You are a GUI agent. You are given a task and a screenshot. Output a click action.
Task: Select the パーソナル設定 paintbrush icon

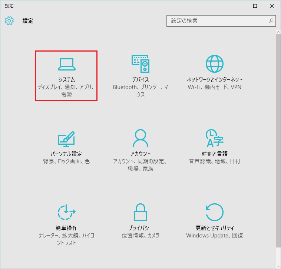pyautogui.click(x=66, y=138)
